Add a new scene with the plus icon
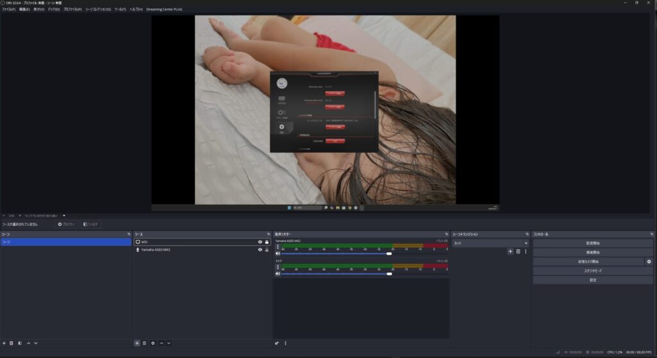The image size is (657, 358). 4,343
